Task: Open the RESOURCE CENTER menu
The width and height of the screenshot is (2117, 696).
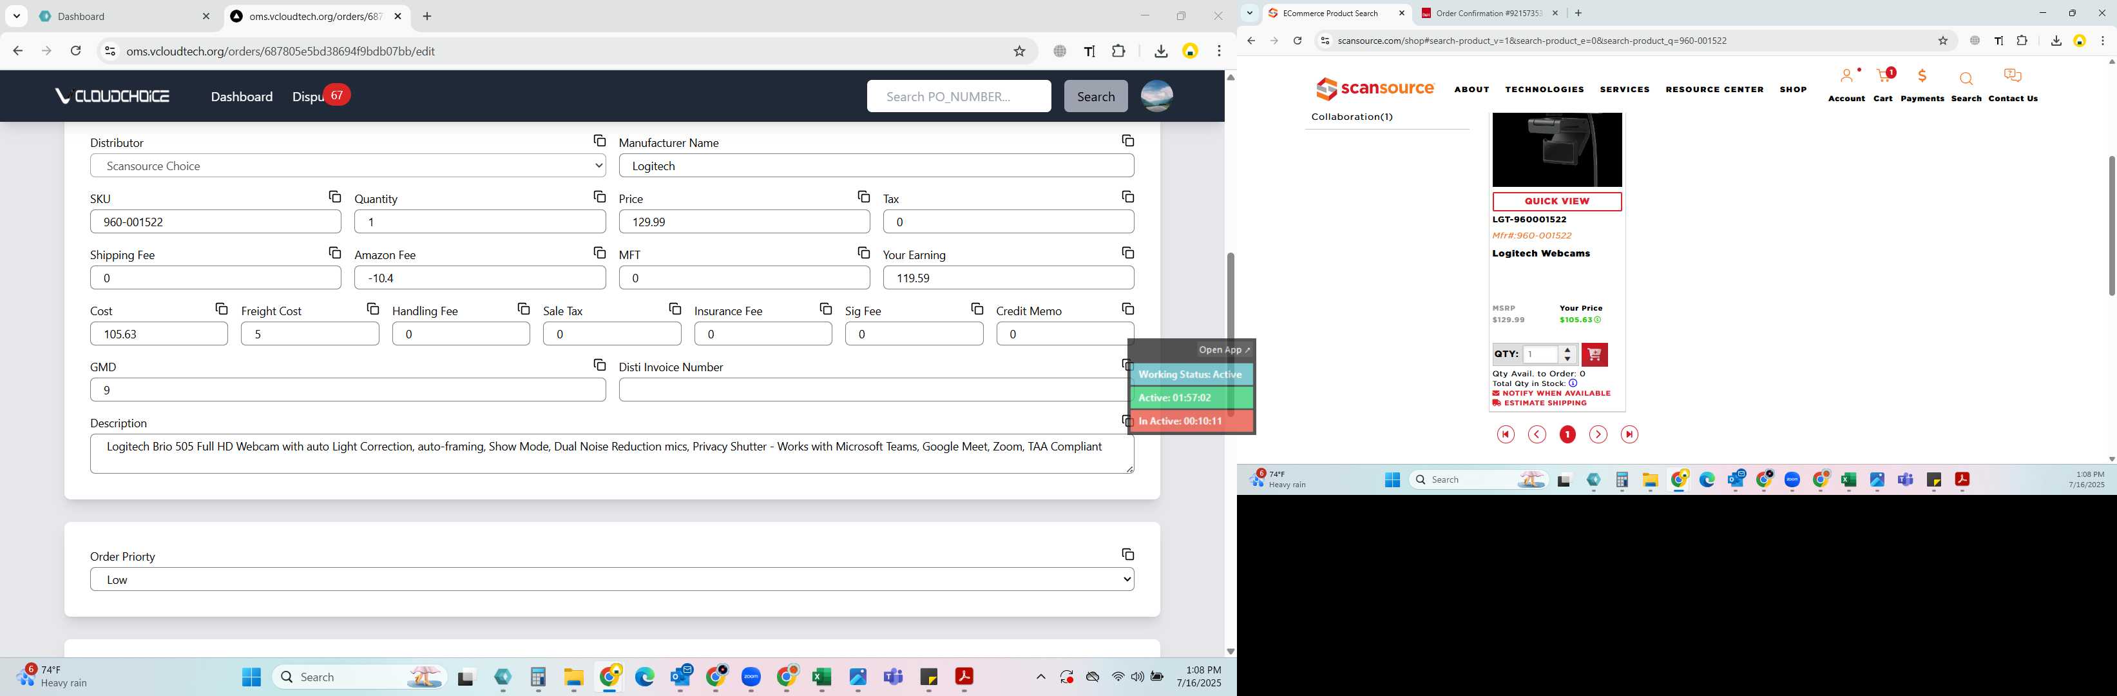Action: [x=1714, y=89]
